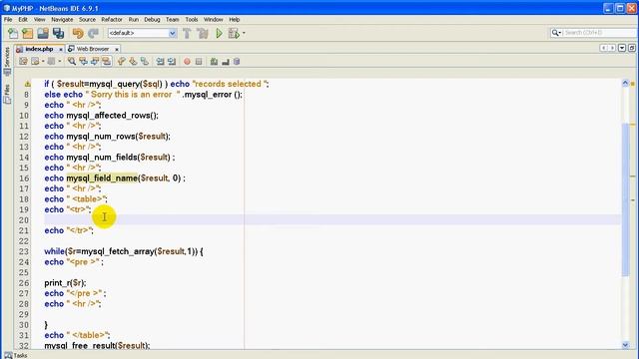Image resolution: width=639 pixels, height=359 pixels.
Task: Open the File menu
Action: [x=8, y=20]
